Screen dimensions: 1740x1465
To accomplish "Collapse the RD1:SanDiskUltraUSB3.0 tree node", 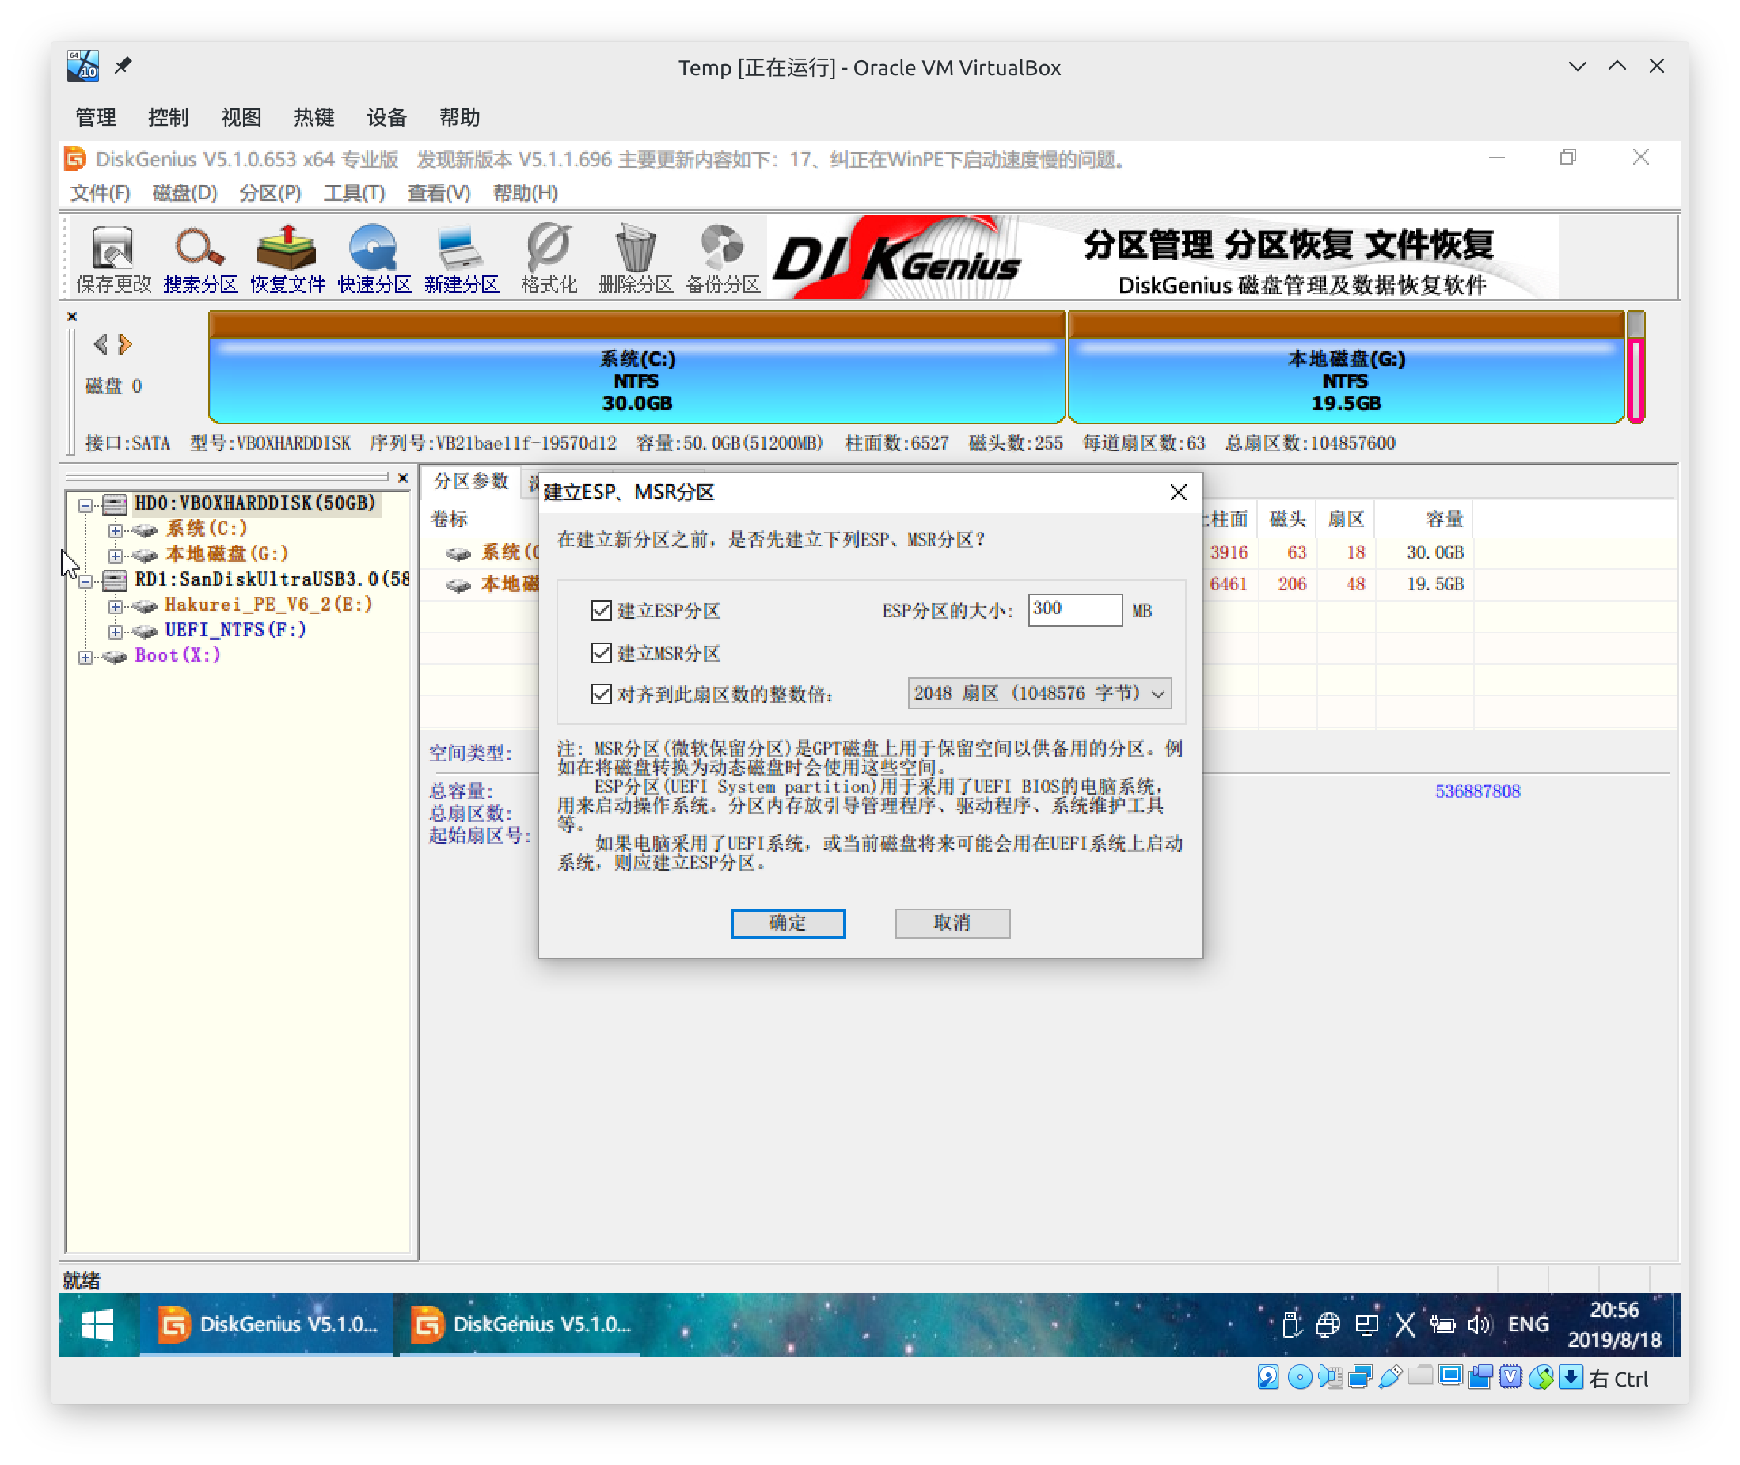I will (x=85, y=582).
